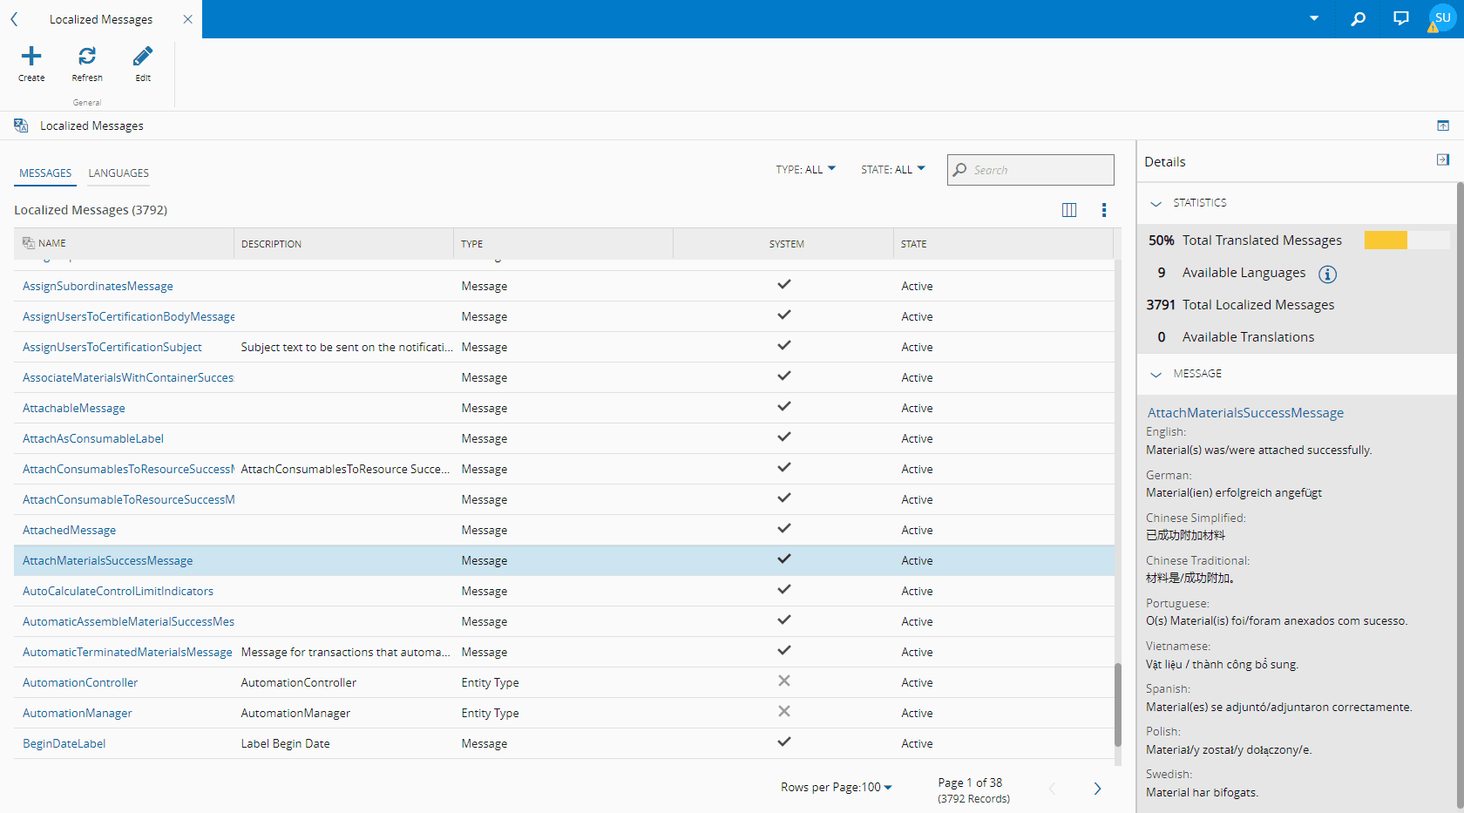The width and height of the screenshot is (1464, 813).
Task: Open the STATE: ALL filter dropdown
Action: pyautogui.click(x=892, y=170)
